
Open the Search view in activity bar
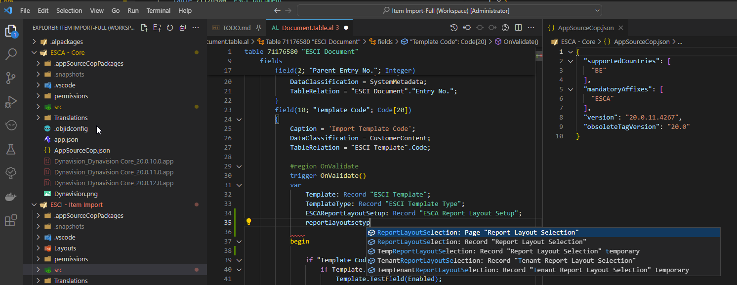pyautogui.click(x=11, y=54)
